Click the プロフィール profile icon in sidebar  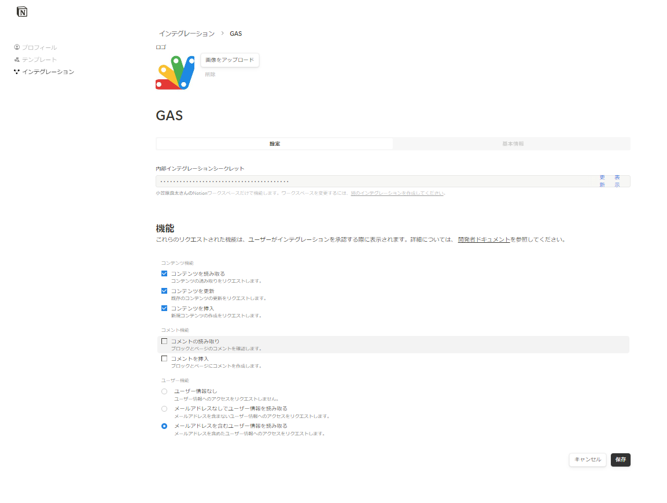point(17,47)
